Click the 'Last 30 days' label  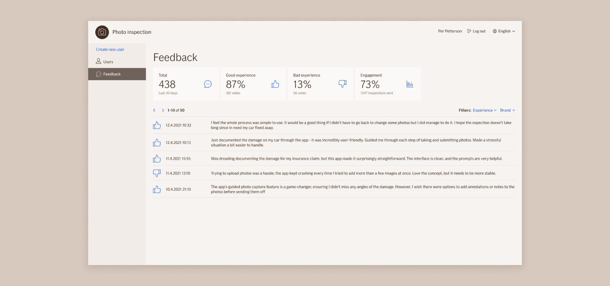pyautogui.click(x=168, y=93)
